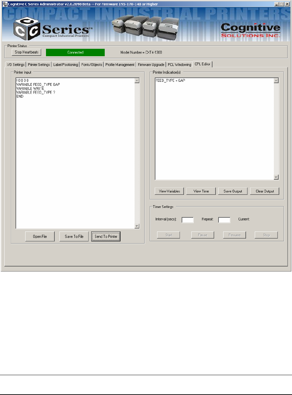The image size is (292, 395).
Task: Close the Administrator window
Action: click(x=287, y=4)
